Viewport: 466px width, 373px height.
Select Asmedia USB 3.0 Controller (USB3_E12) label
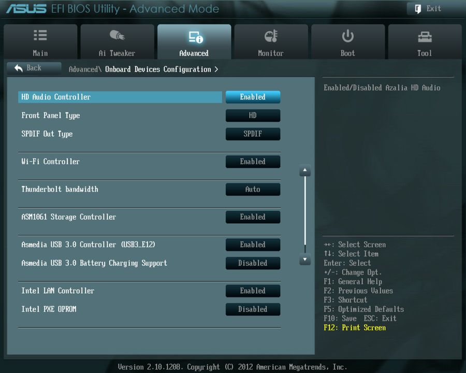88,245
